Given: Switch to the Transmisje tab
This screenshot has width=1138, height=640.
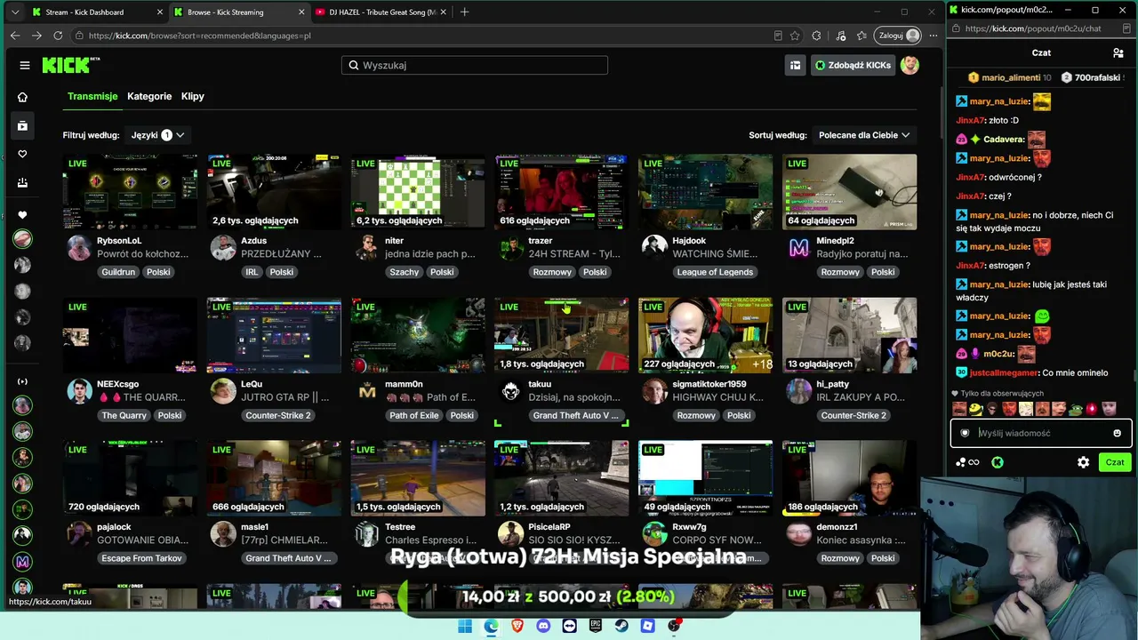Looking at the screenshot, I should 92,96.
